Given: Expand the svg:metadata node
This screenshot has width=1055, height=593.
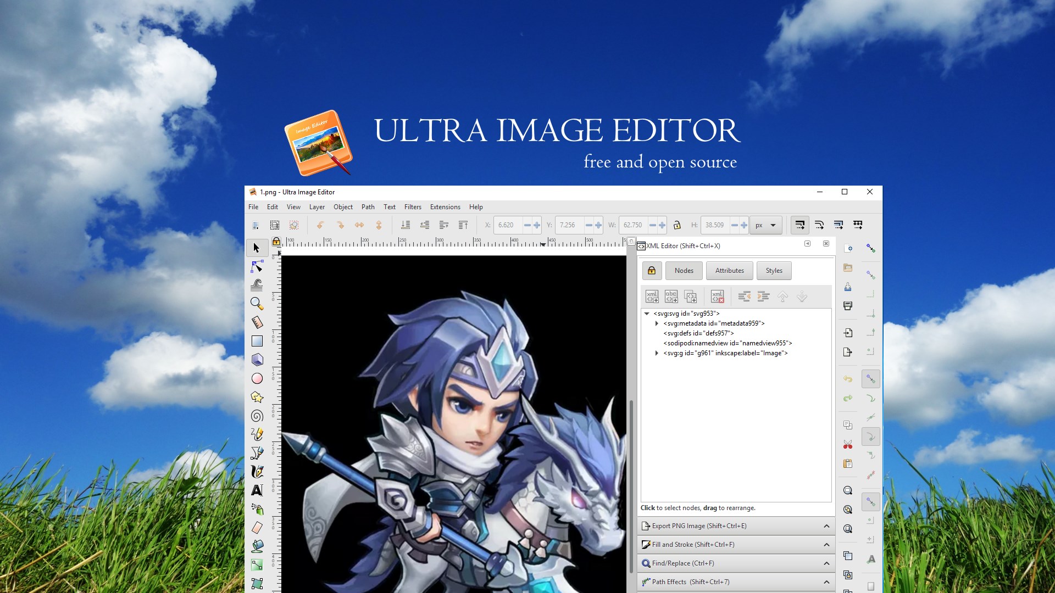Looking at the screenshot, I should click(657, 323).
